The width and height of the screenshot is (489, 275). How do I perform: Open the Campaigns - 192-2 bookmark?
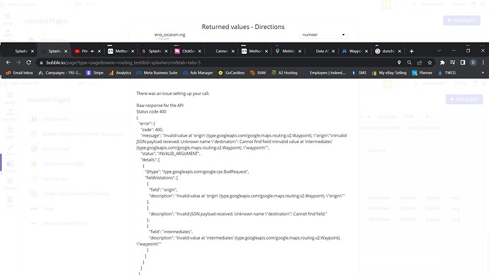tap(60, 72)
